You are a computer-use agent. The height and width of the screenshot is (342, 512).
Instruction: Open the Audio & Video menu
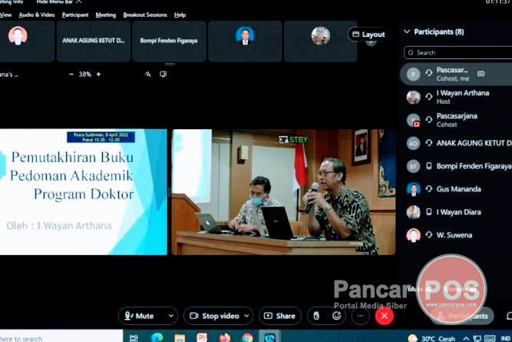(x=37, y=15)
